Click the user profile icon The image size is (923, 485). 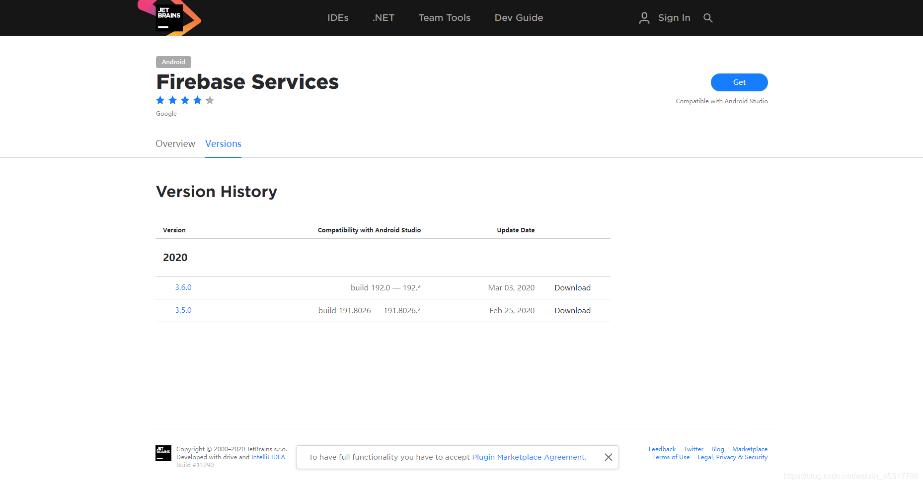[x=644, y=18]
